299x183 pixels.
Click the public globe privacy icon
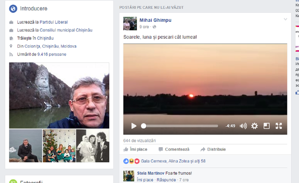[x=154, y=27]
